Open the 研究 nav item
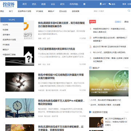The width and height of the screenshot is (131, 131). tap(62, 4)
